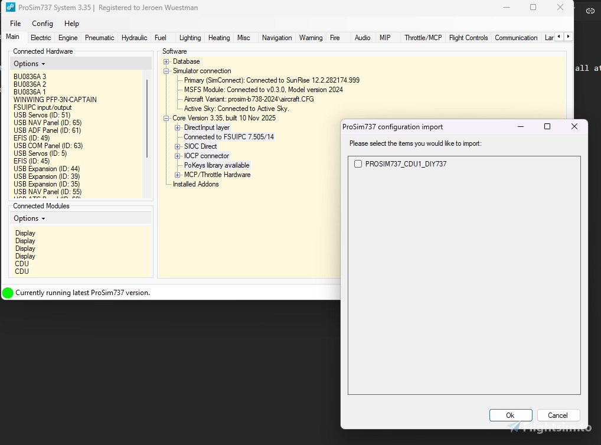Viewport: 601px width, 445px height.
Task: Click the left tab-scroll arrow in the tab strip
Action: pyautogui.click(x=558, y=36)
